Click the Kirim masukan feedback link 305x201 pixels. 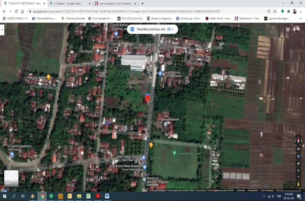[267, 190]
